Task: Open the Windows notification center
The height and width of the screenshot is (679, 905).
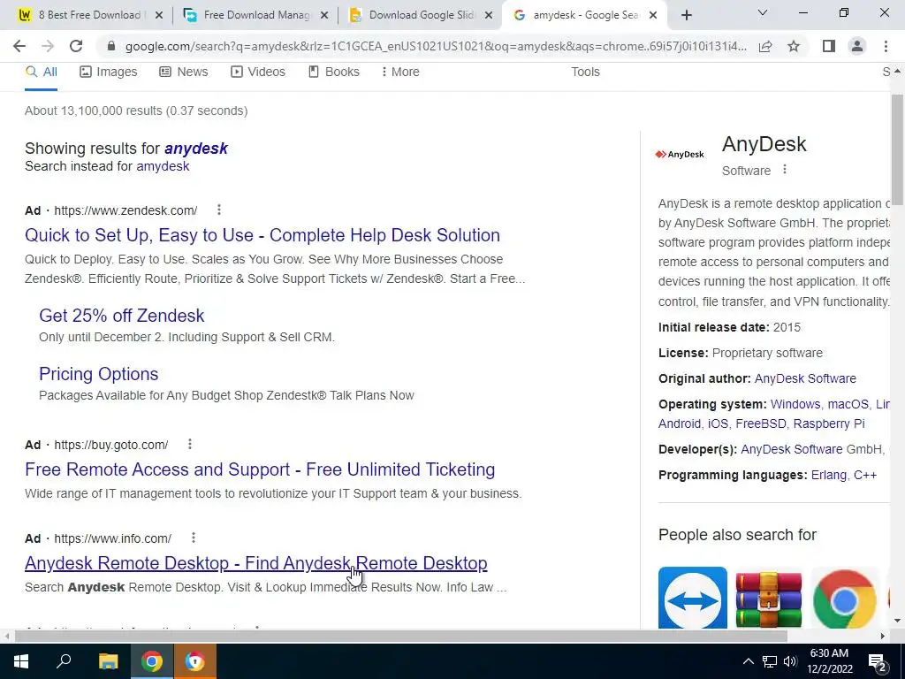Action: point(878,662)
